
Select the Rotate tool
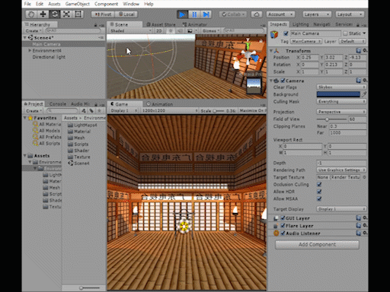pyautogui.click(x=55, y=14)
